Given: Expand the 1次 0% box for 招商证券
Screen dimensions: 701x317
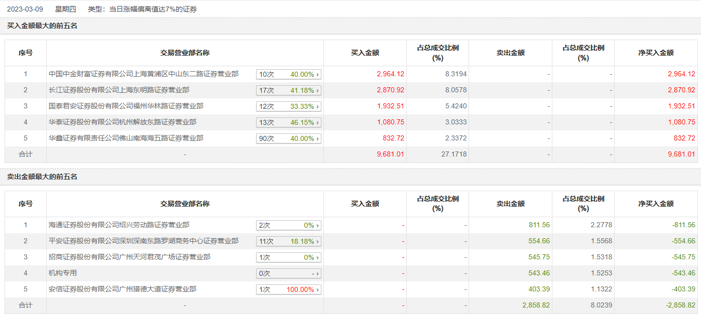Looking at the screenshot, I should (288, 258).
